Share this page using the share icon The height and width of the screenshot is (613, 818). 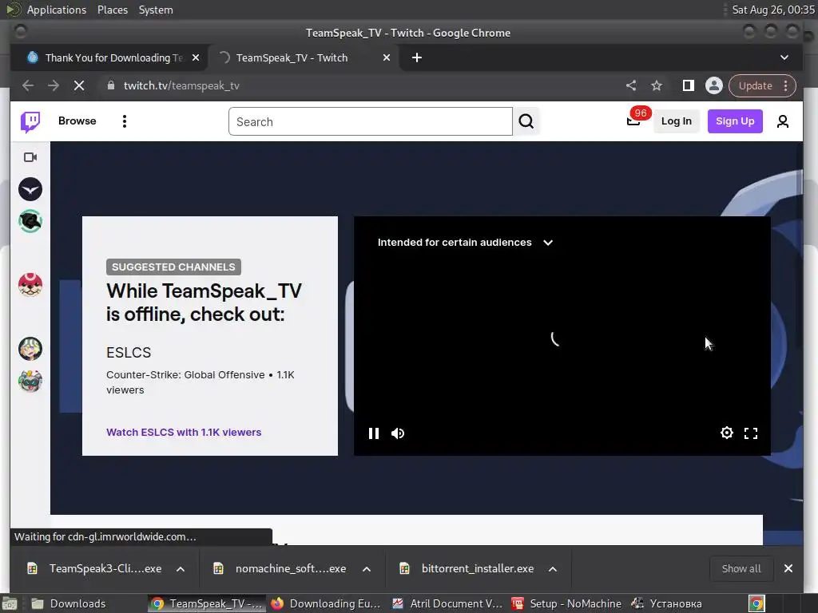click(631, 85)
